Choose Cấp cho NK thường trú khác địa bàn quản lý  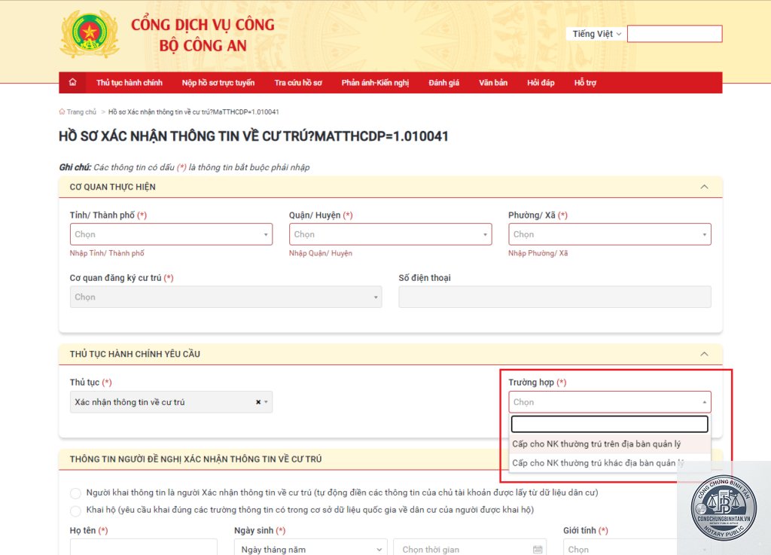click(x=610, y=463)
